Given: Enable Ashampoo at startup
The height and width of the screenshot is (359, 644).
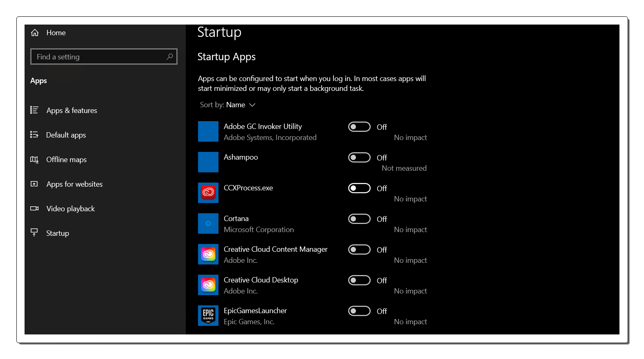Looking at the screenshot, I should click(359, 158).
